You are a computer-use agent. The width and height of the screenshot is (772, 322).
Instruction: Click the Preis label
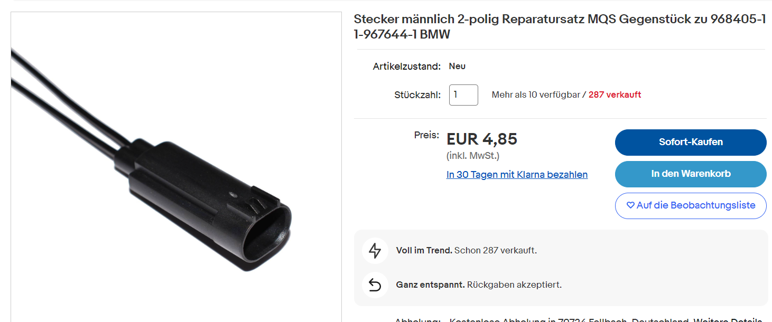click(x=426, y=135)
